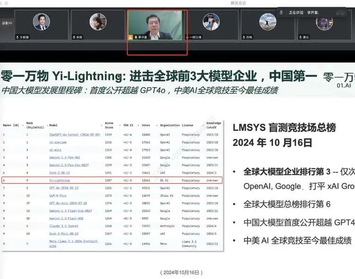Click the Knowledge Cutoff column header
355x279 pixels.
(213, 125)
